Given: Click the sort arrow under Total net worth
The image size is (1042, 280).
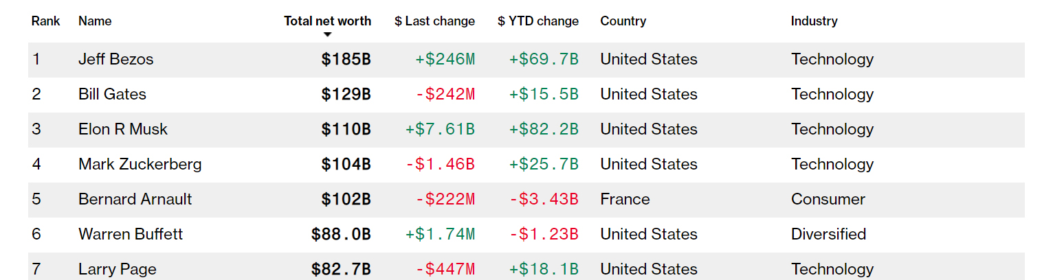Looking at the screenshot, I should point(328,34).
